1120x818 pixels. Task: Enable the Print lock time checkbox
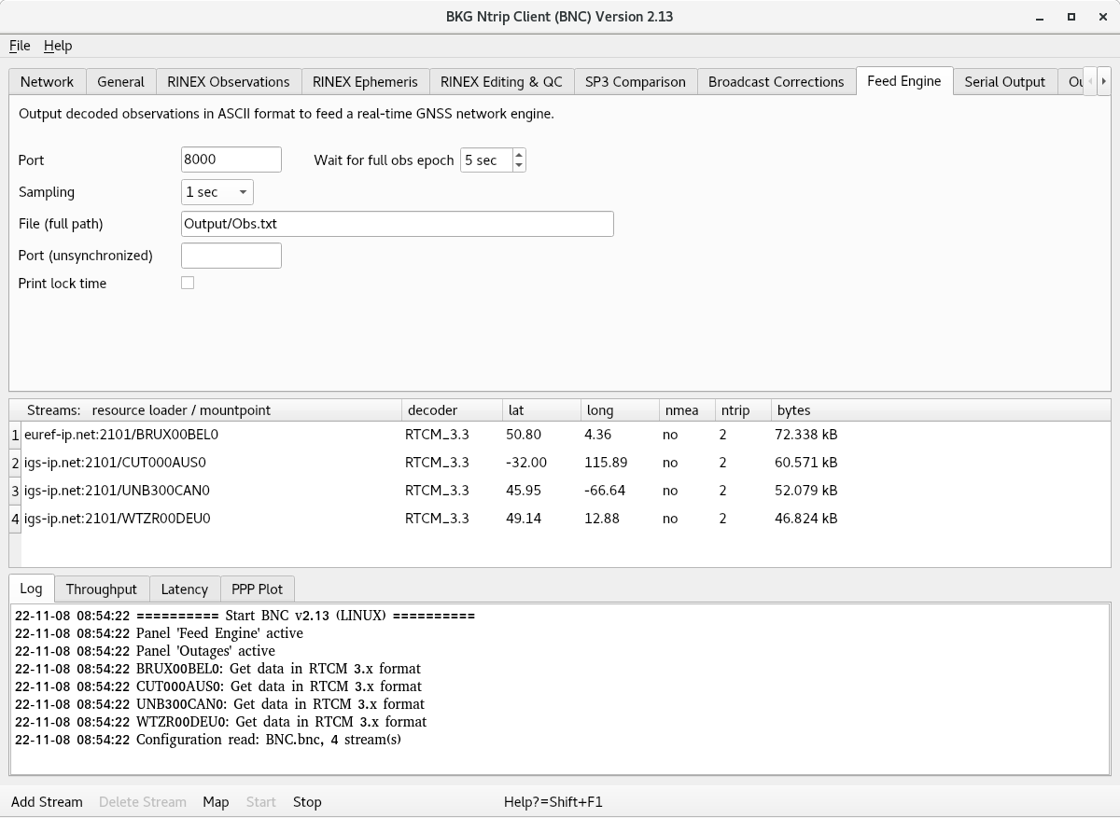(x=188, y=283)
